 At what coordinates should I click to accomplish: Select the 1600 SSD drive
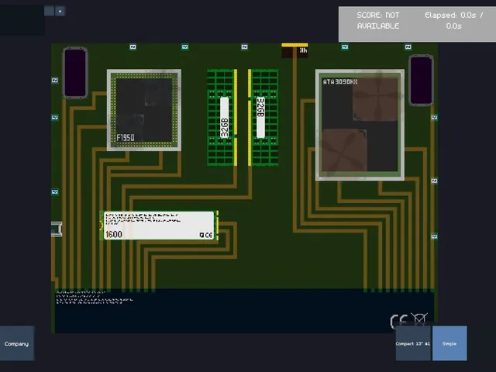[159, 226]
